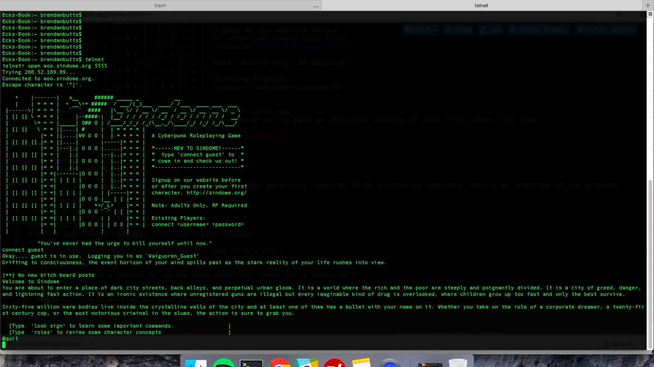
Task: Open the yellow Notes app in dock
Action: pyautogui.click(x=361, y=363)
